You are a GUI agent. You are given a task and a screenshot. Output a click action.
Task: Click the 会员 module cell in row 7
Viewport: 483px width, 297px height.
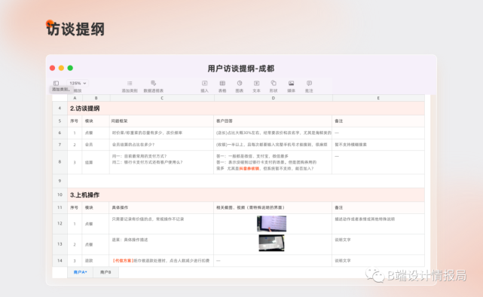[x=96, y=145]
